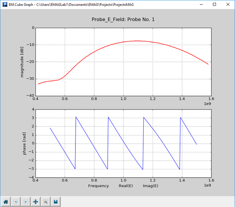Click the "magnitude [dB]" y-axis label
235x207 pixels.
tap(22, 62)
